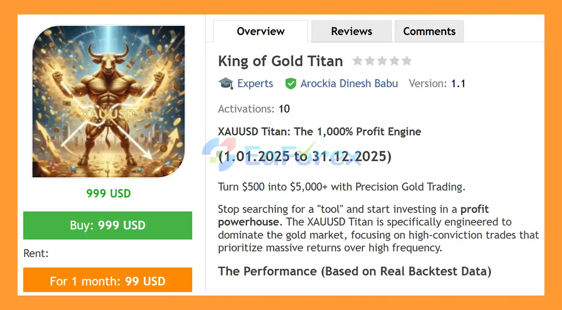Click the King of Gold Titan title
This screenshot has height=310, width=562.
click(x=280, y=61)
